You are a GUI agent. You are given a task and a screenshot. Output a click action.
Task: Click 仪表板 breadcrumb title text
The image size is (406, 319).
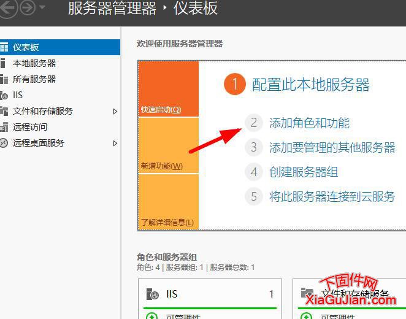[196, 8]
